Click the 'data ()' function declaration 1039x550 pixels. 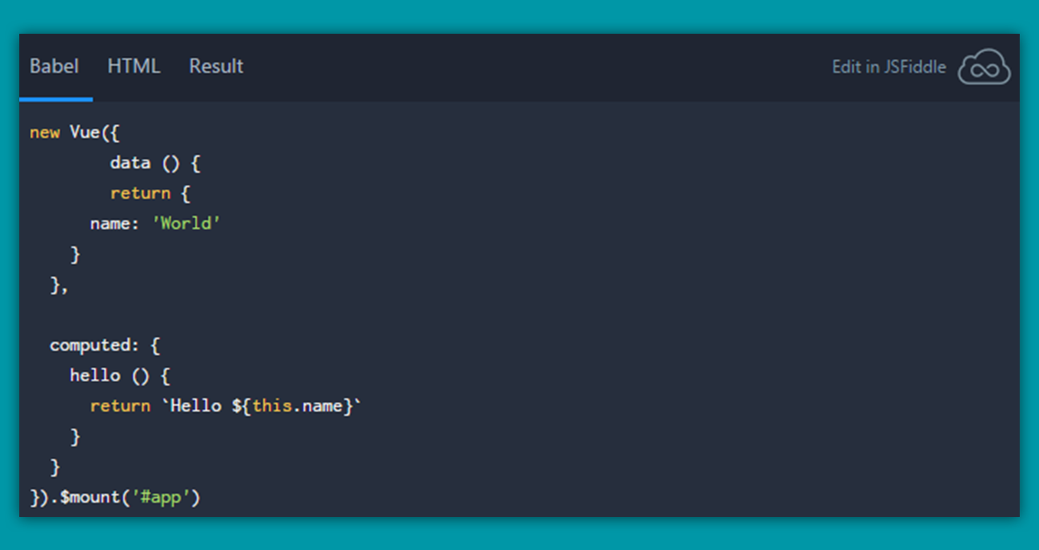(x=143, y=162)
